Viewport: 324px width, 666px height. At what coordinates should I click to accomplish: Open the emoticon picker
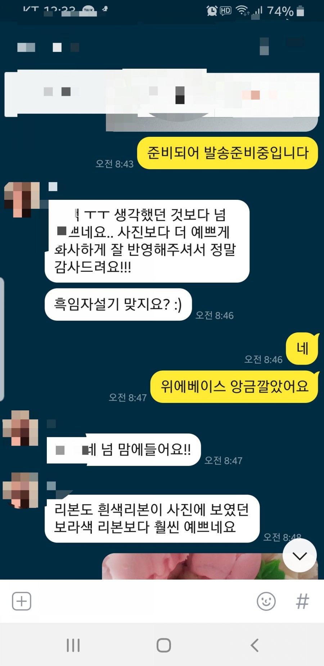point(266,601)
